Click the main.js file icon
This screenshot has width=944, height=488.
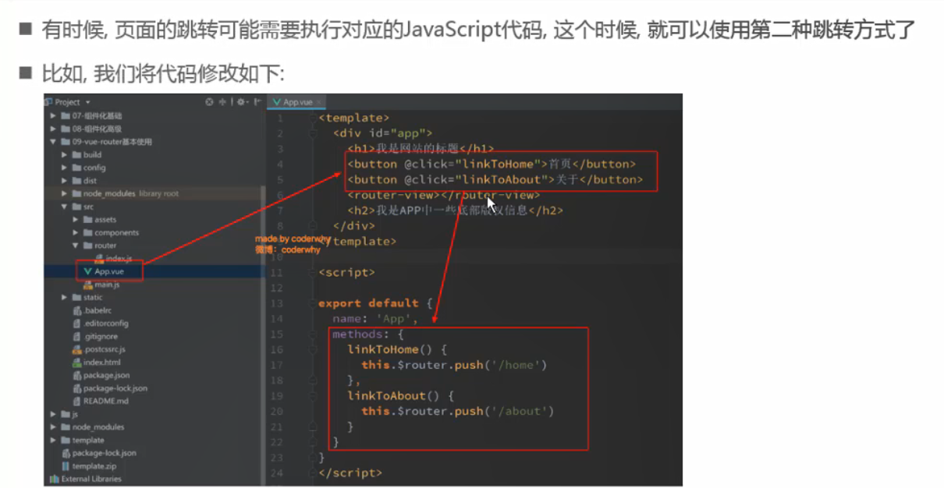(x=88, y=285)
